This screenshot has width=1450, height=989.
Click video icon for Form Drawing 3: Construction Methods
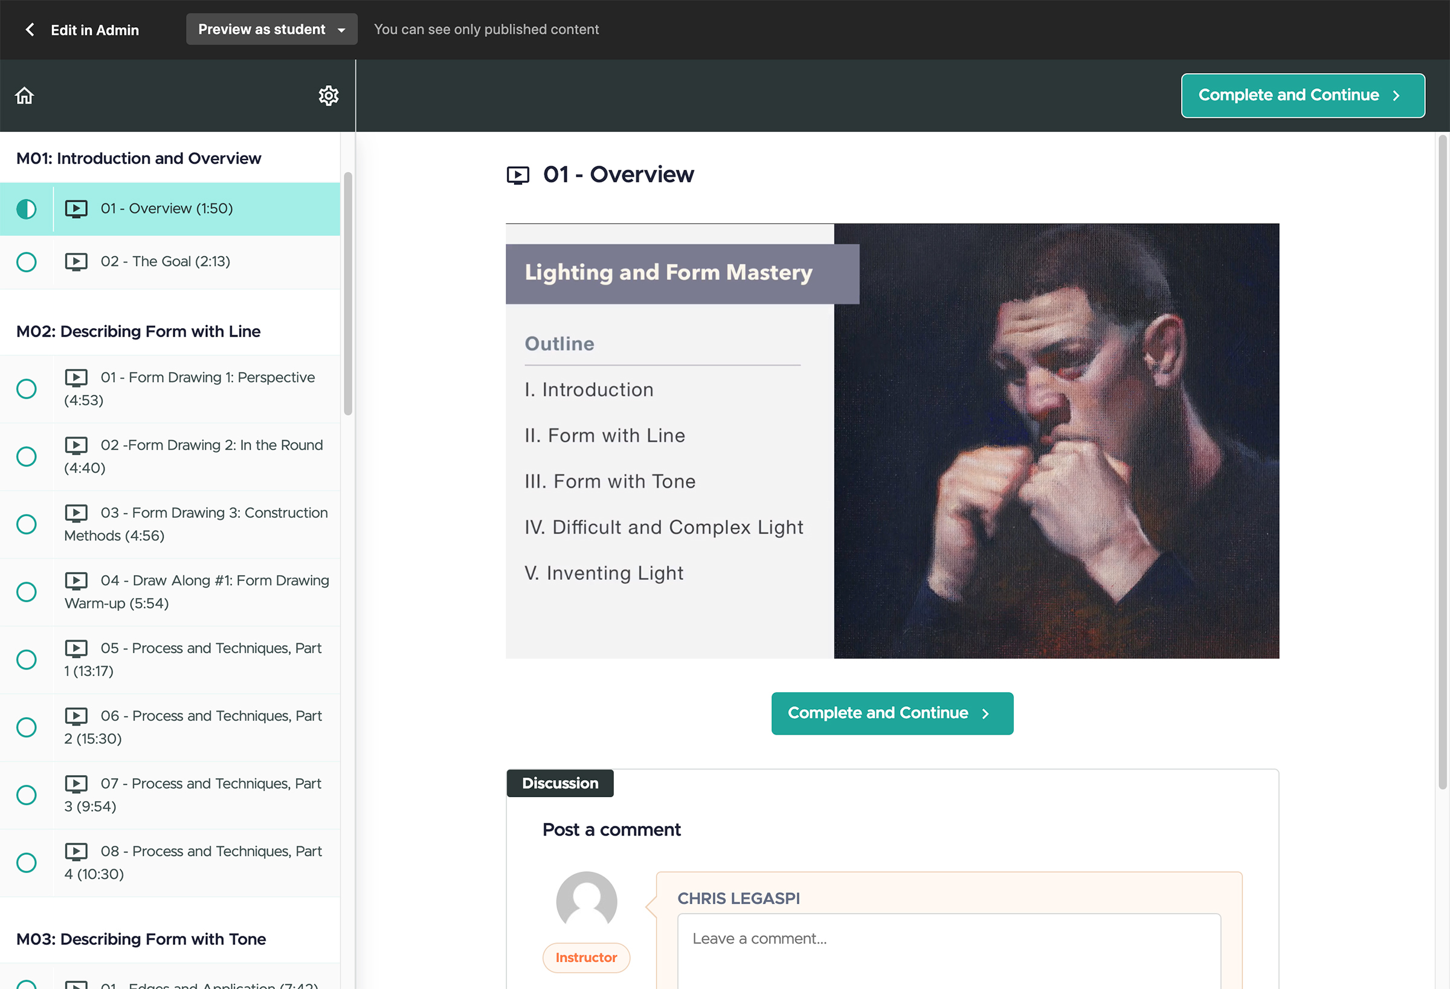click(x=76, y=513)
